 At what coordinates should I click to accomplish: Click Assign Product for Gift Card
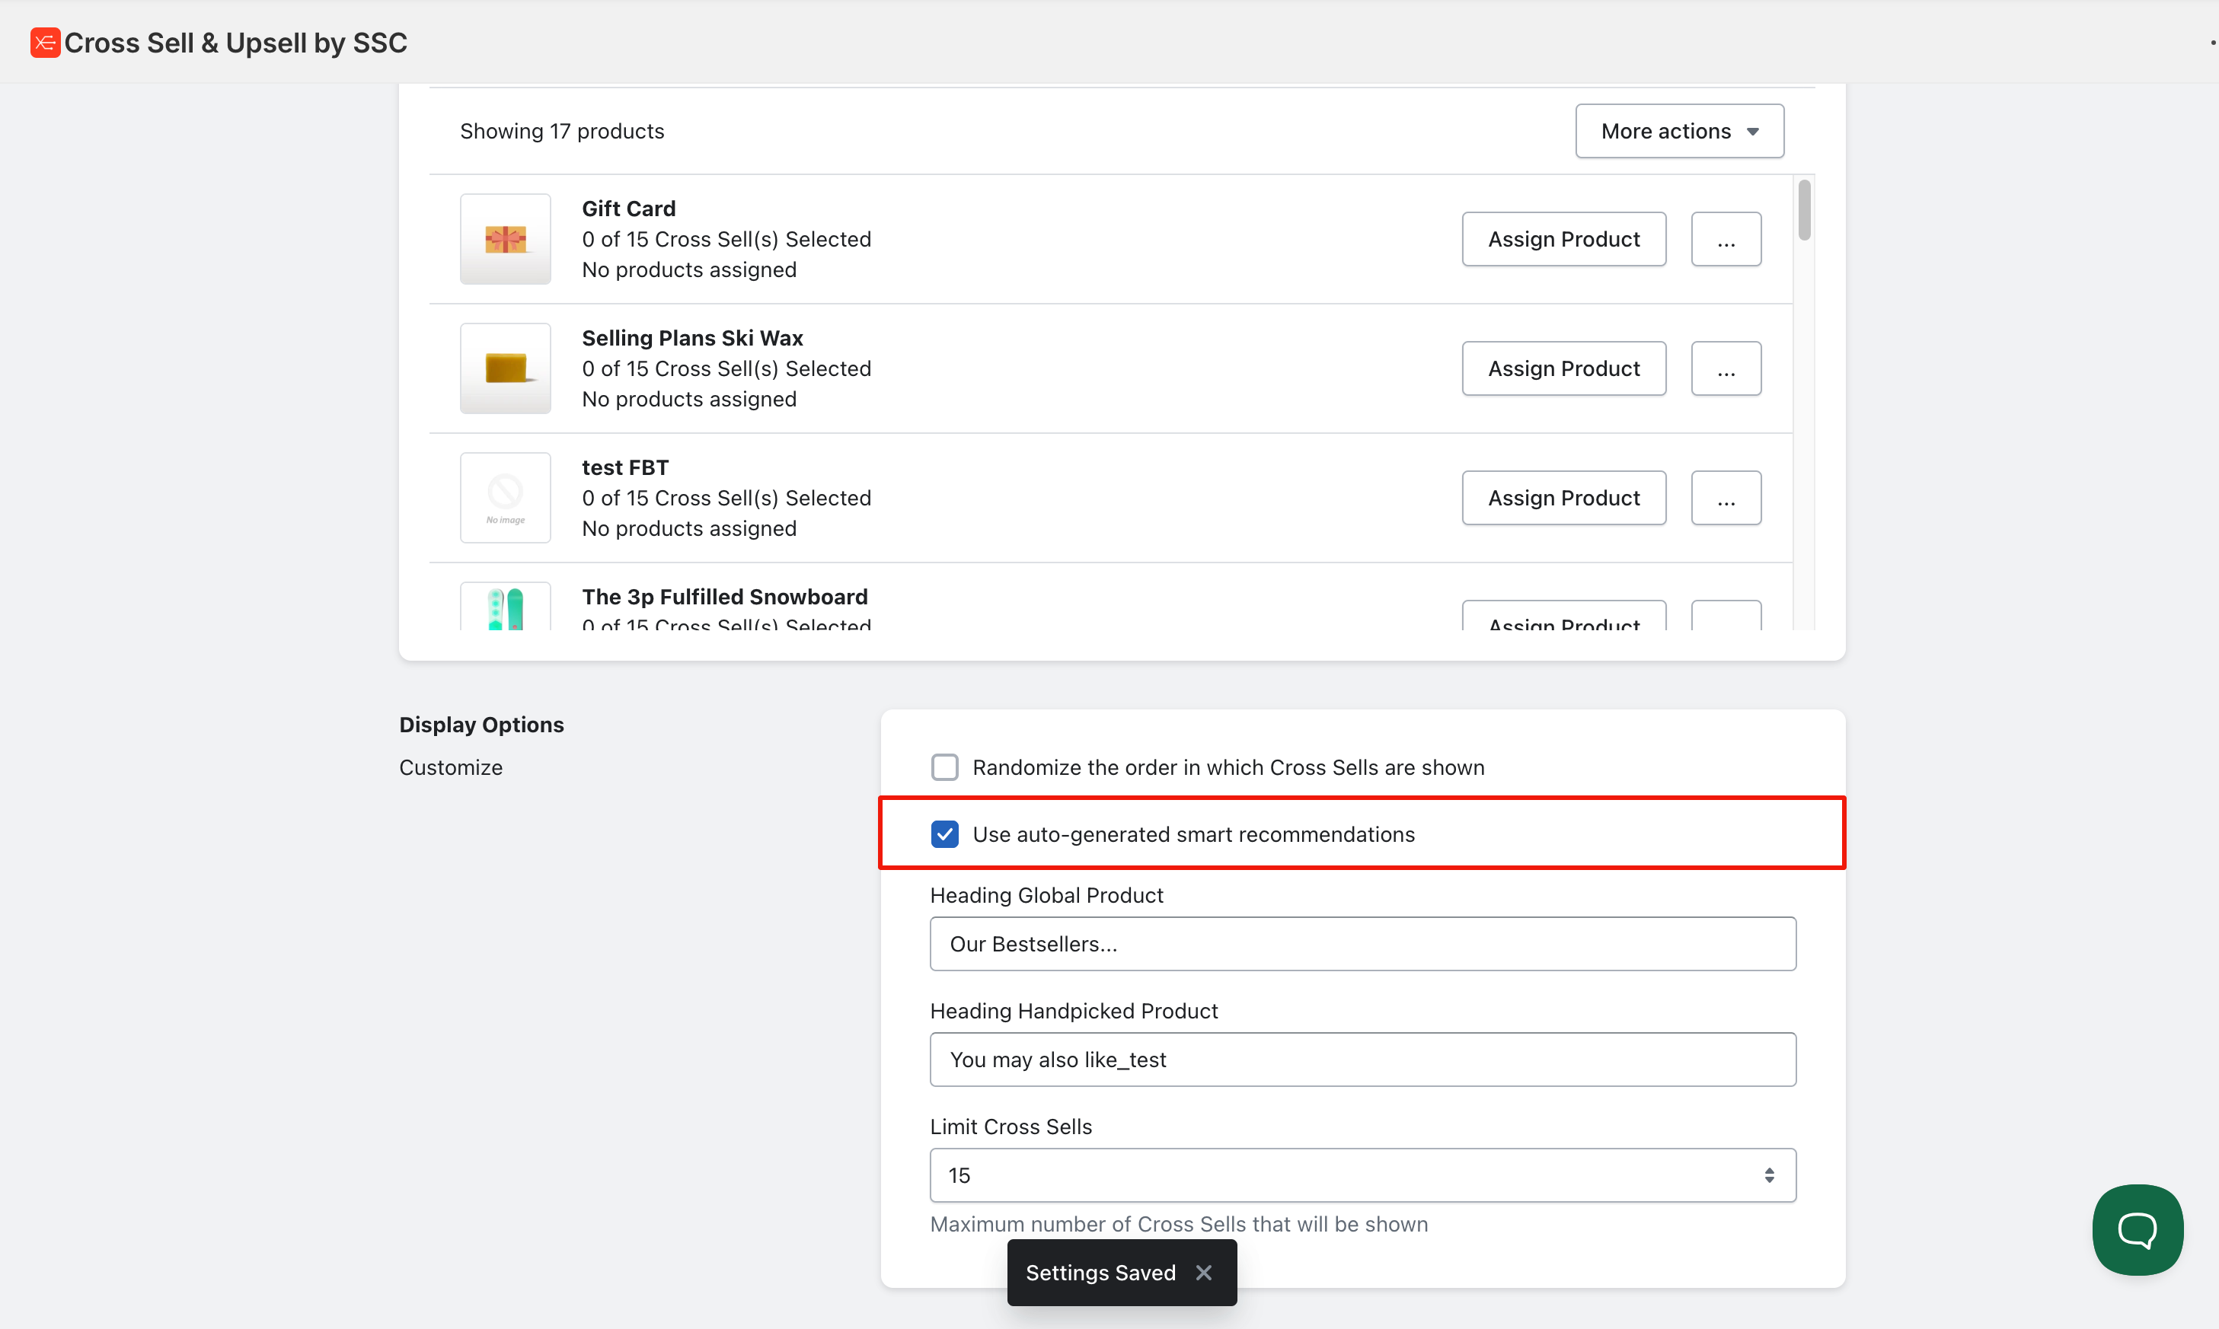[x=1563, y=239]
